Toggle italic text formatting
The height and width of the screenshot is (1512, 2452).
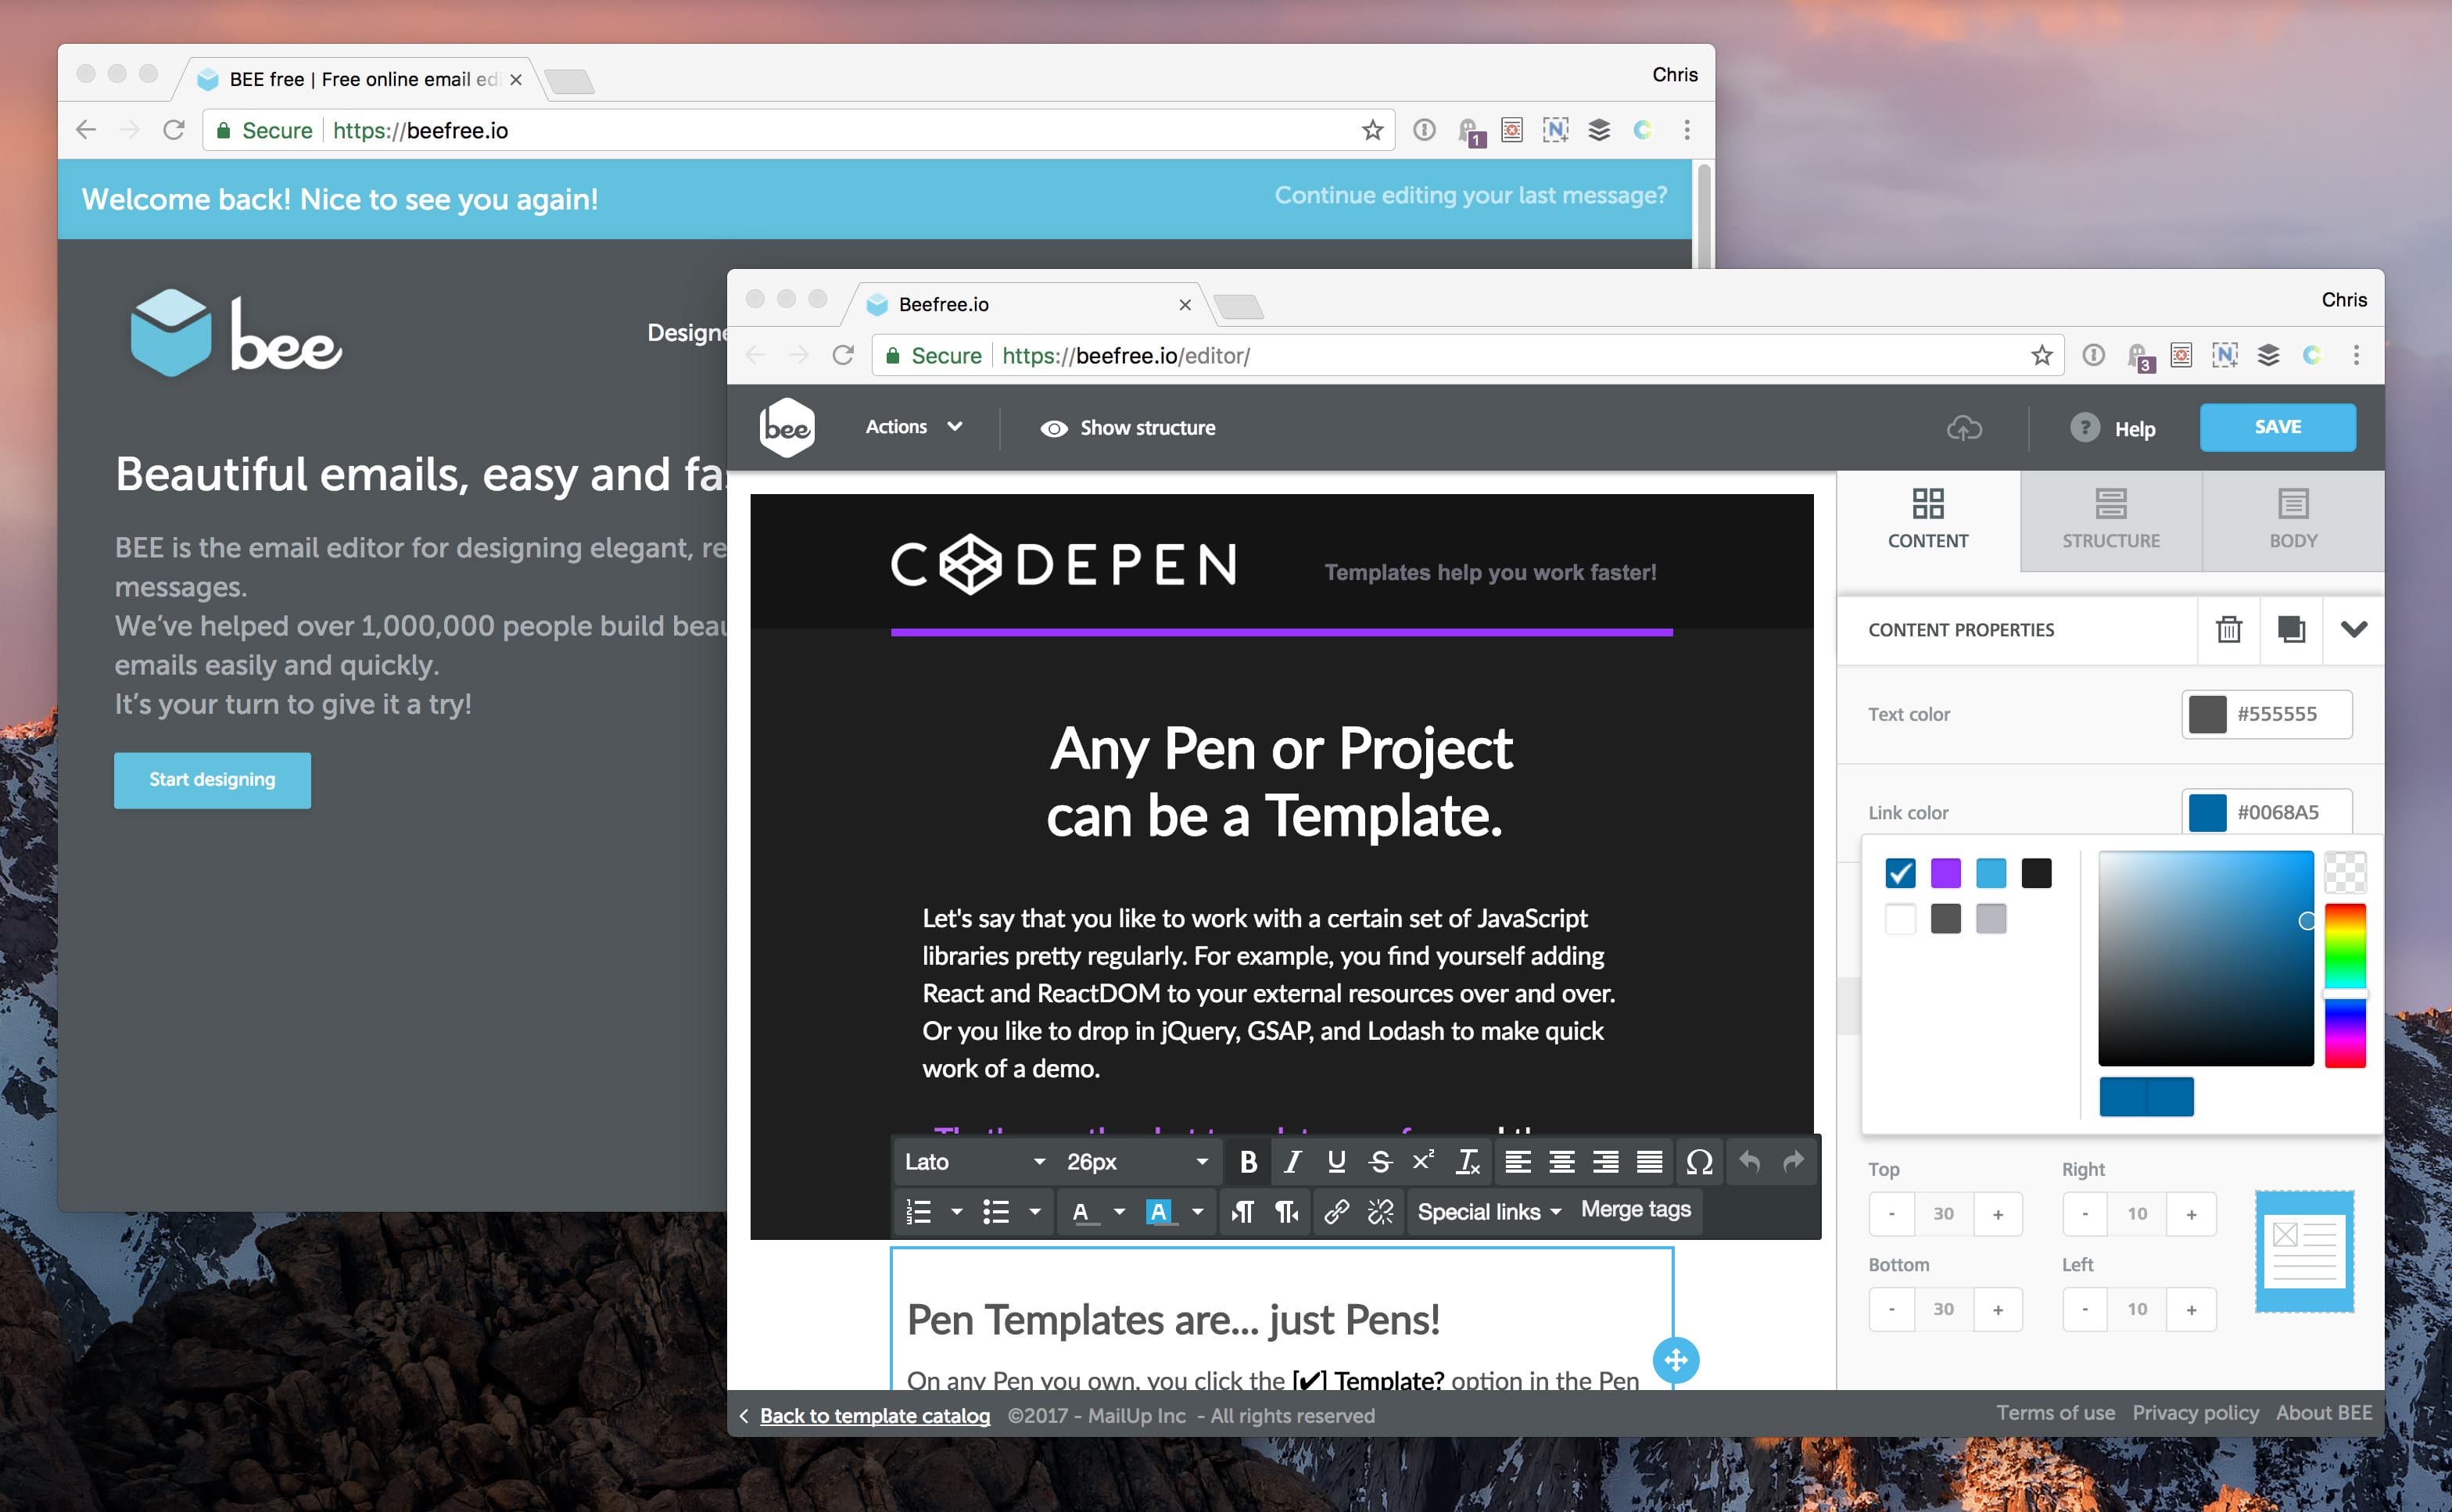pos(1292,1161)
